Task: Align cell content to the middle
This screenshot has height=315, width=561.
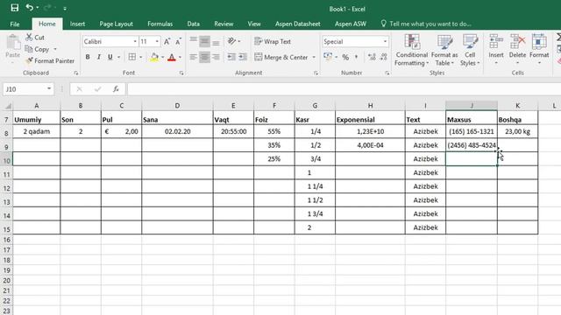Action: click(x=204, y=41)
